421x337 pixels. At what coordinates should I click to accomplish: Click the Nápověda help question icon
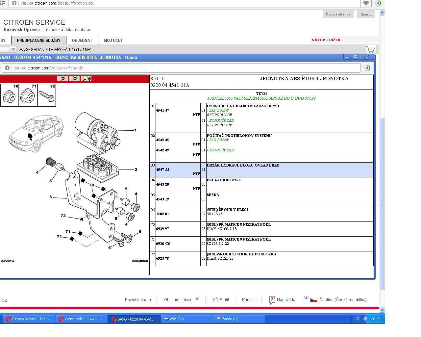tap(272, 300)
